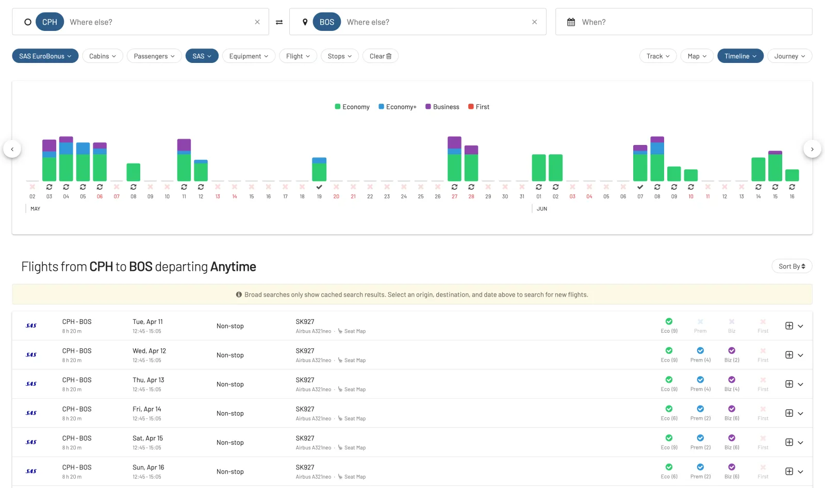Add Tue, Apr 11 flight to journey
Image resolution: width=825 pixels, height=488 pixels.
[x=789, y=326]
